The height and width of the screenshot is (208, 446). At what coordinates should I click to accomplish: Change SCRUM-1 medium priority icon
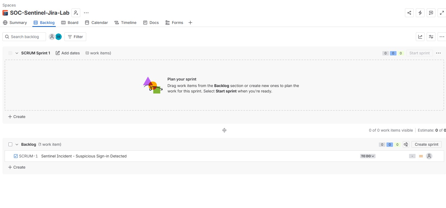(x=421, y=156)
